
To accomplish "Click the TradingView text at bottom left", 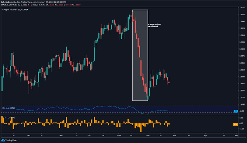I will tap(11, 140).
